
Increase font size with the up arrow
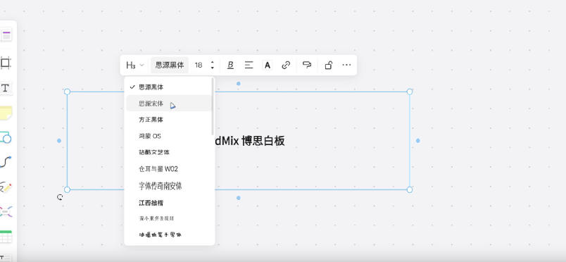click(x=213, y=62)
